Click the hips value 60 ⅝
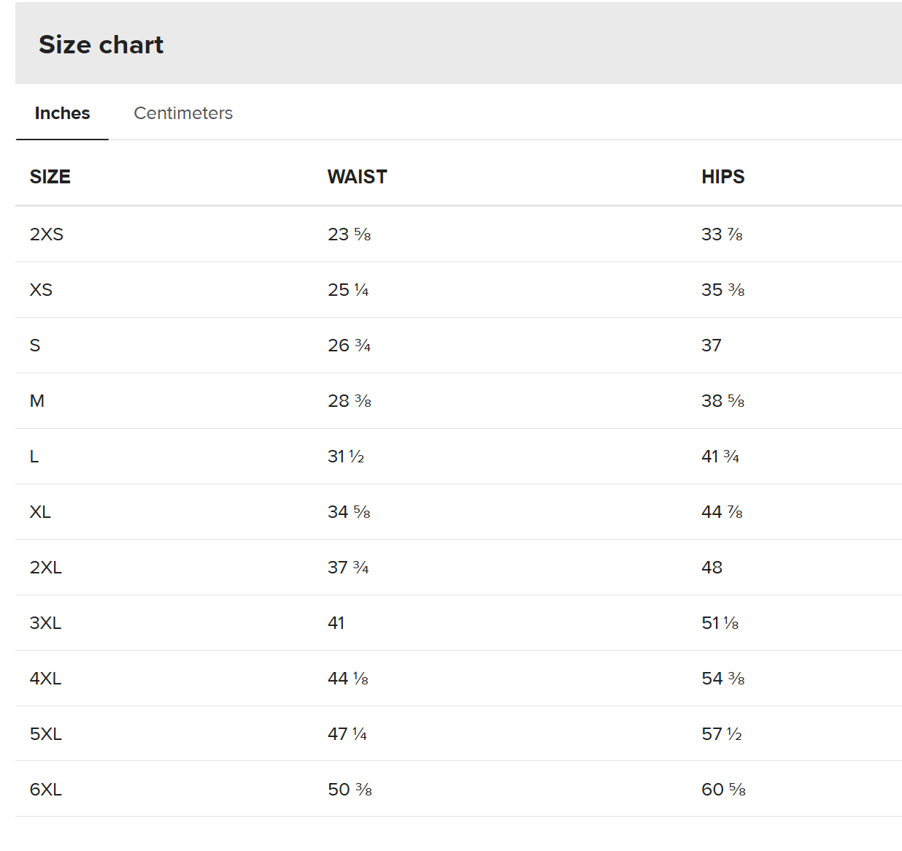 [724, 790]
